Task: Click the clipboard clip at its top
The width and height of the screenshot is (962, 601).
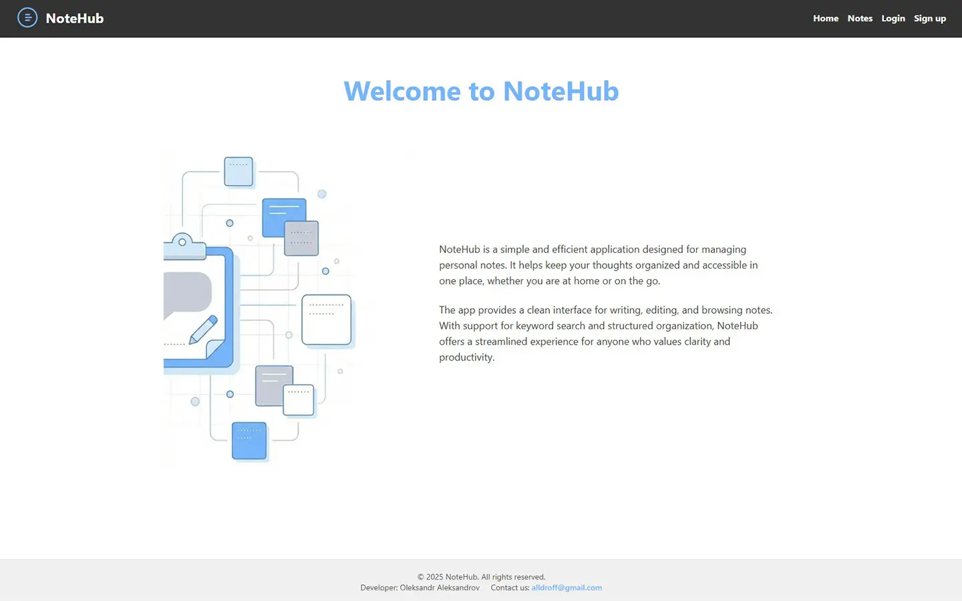Action: 183,245
